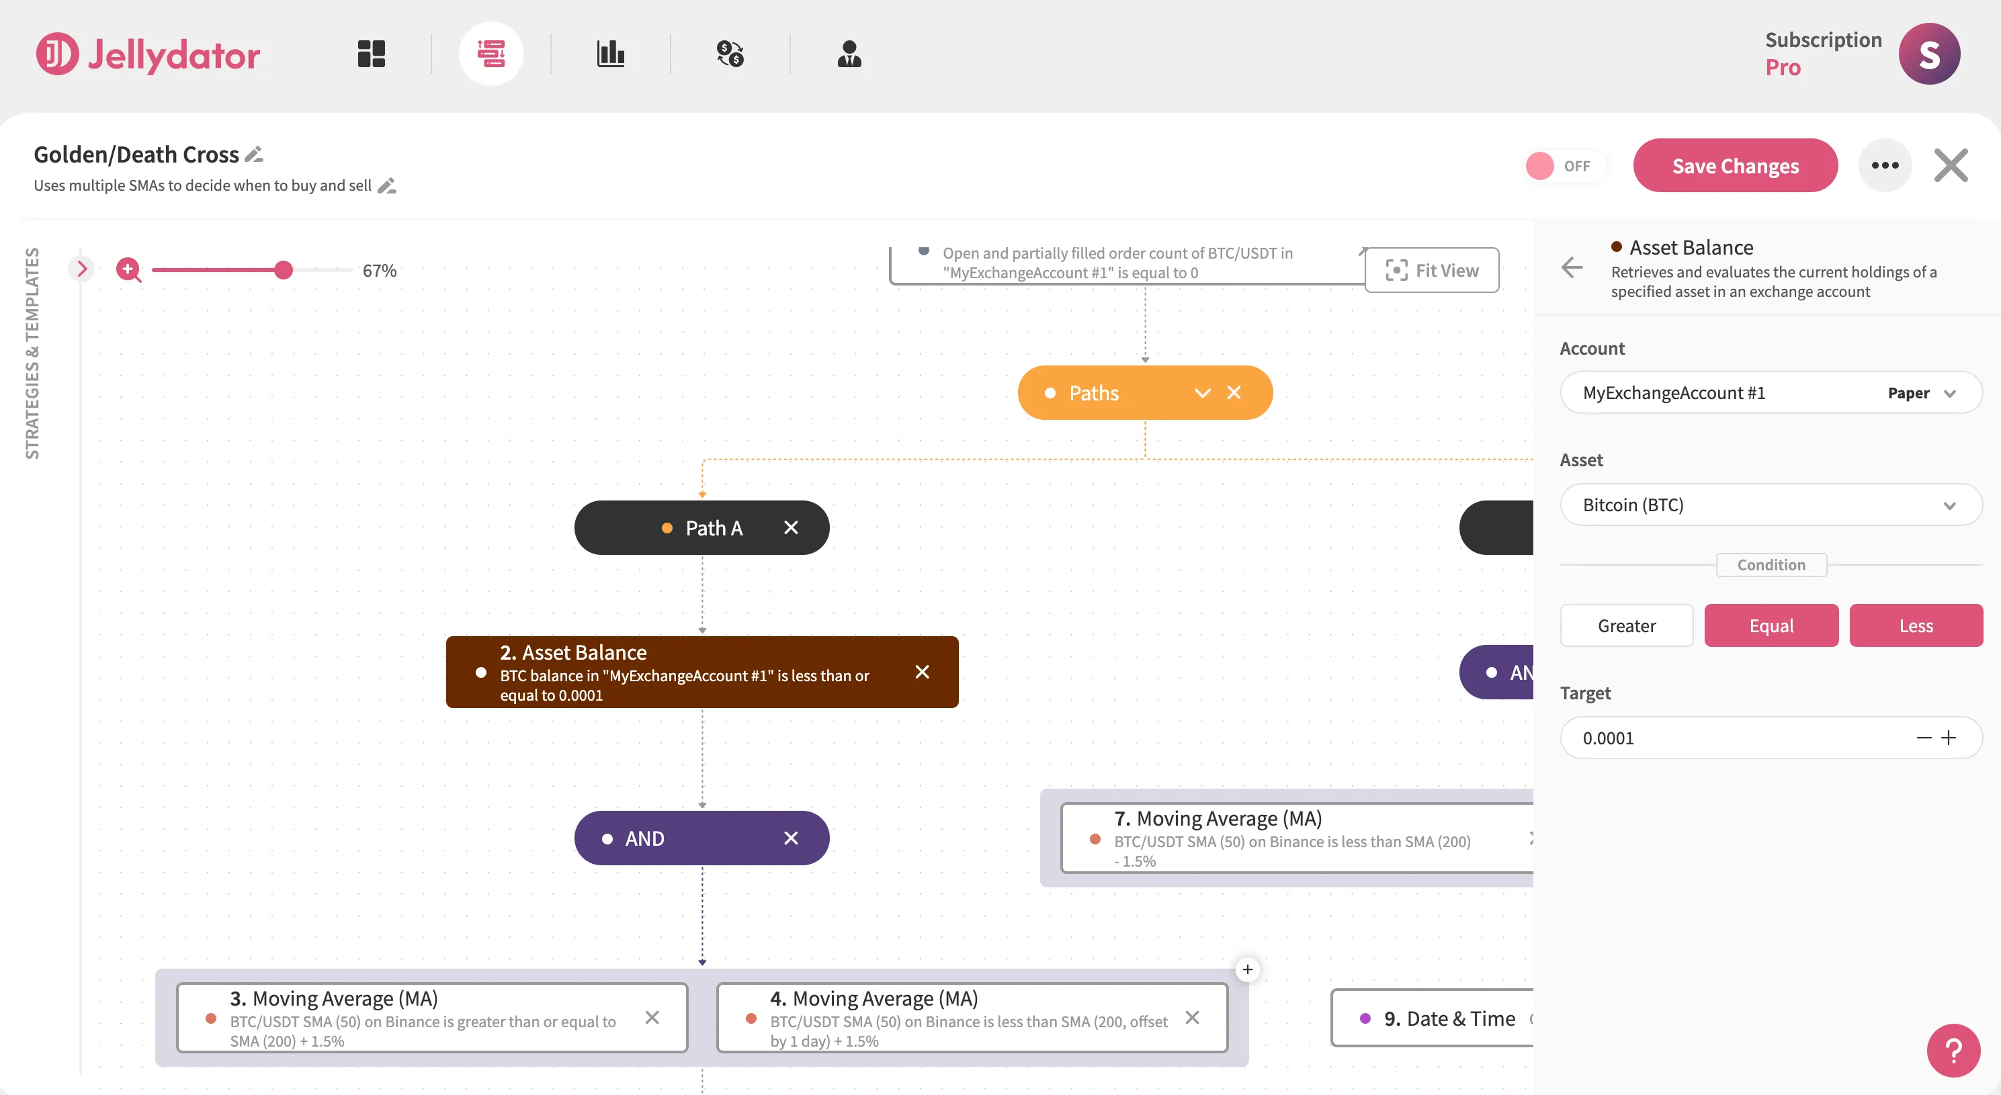The height and width of the screenshot is (1095, 2001).
Task: Select the 7. Moving Average node
Action: pos(1297,839)
